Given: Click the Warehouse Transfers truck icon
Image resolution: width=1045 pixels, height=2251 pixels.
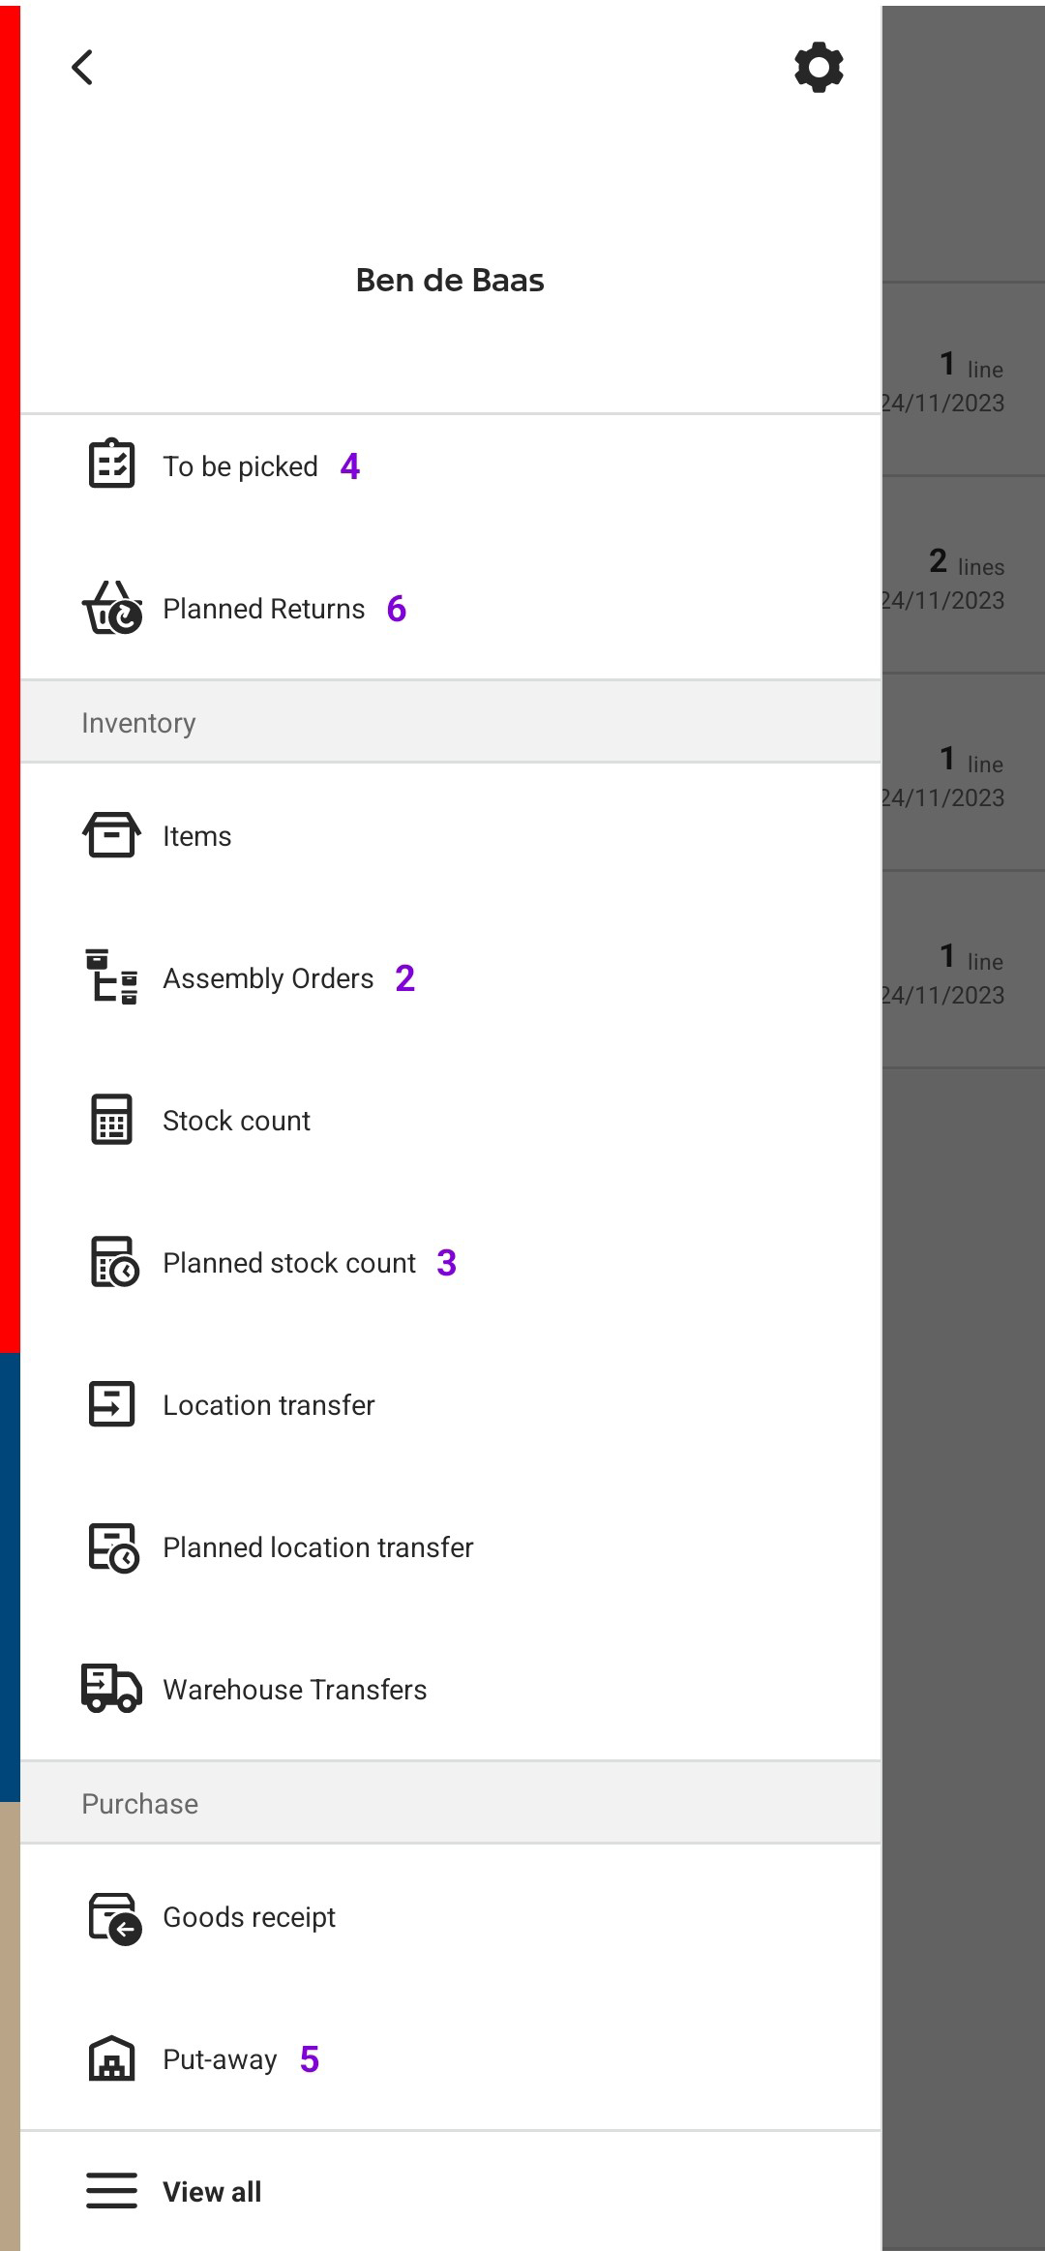Looking at the screenshot, I should tap(111, 1689).
